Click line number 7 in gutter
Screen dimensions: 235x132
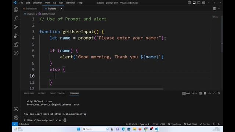33,57
